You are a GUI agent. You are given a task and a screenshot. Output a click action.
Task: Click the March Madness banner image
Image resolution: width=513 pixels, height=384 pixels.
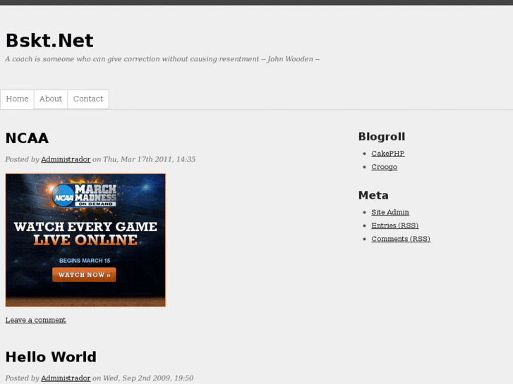pos(85,240)
